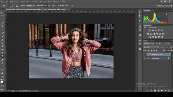Open the Filter menu
The width and height of the screenshot is (173, 97).
coord(40,2)
